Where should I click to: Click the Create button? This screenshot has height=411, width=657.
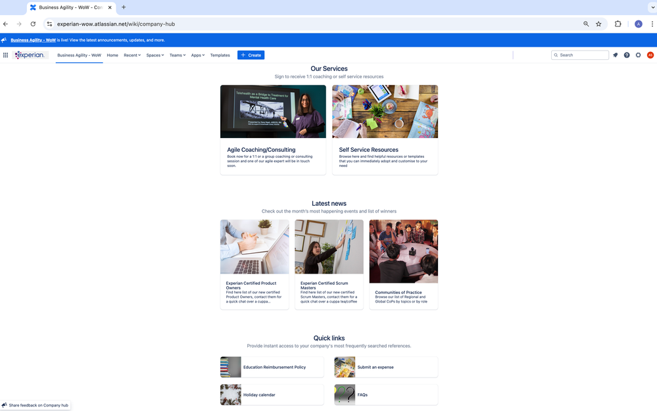click(251, 55)
